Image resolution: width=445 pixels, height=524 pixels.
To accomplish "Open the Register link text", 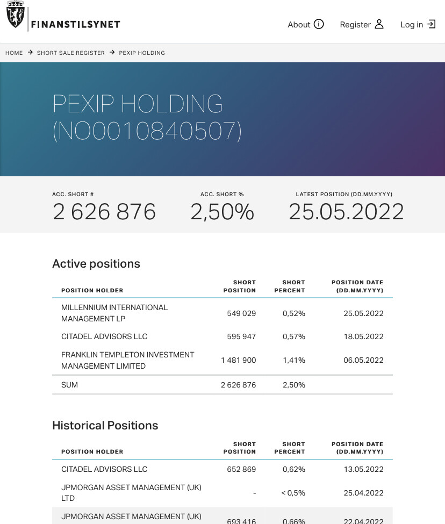I will point(355,25).
